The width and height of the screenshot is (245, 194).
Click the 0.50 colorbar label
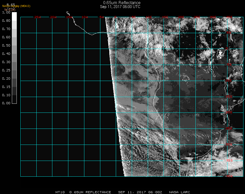[6, 46]
